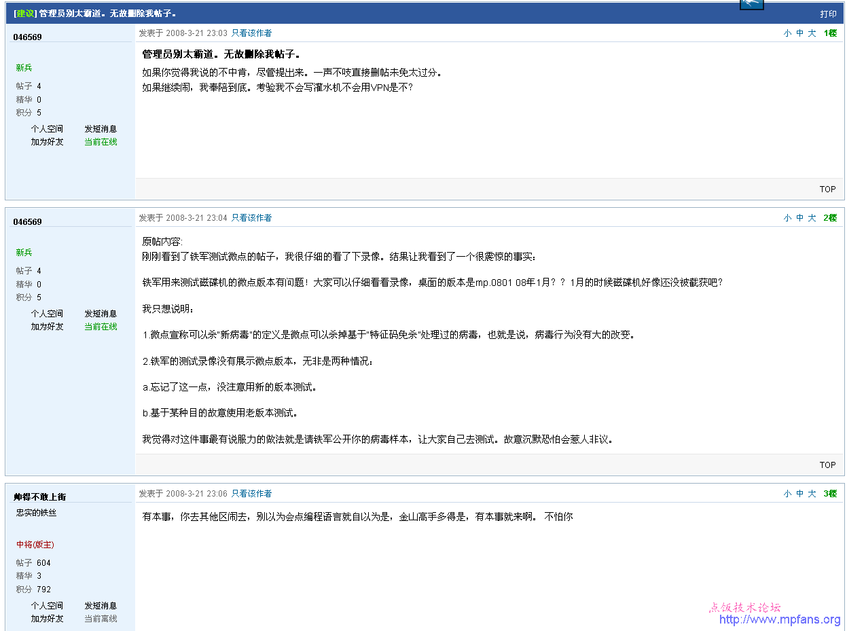Image resolution: width=847 pixels, height=631 pixels.
Task: Click TOP link under the first post
Action: (x=827, y=190)
